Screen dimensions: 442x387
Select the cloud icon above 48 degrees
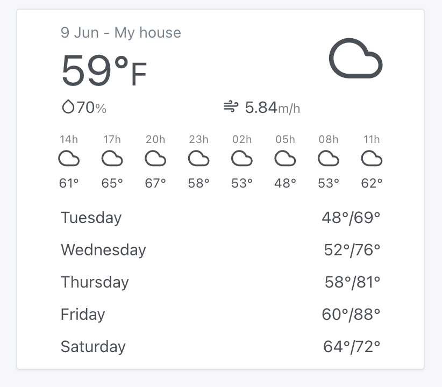[285, 157]
